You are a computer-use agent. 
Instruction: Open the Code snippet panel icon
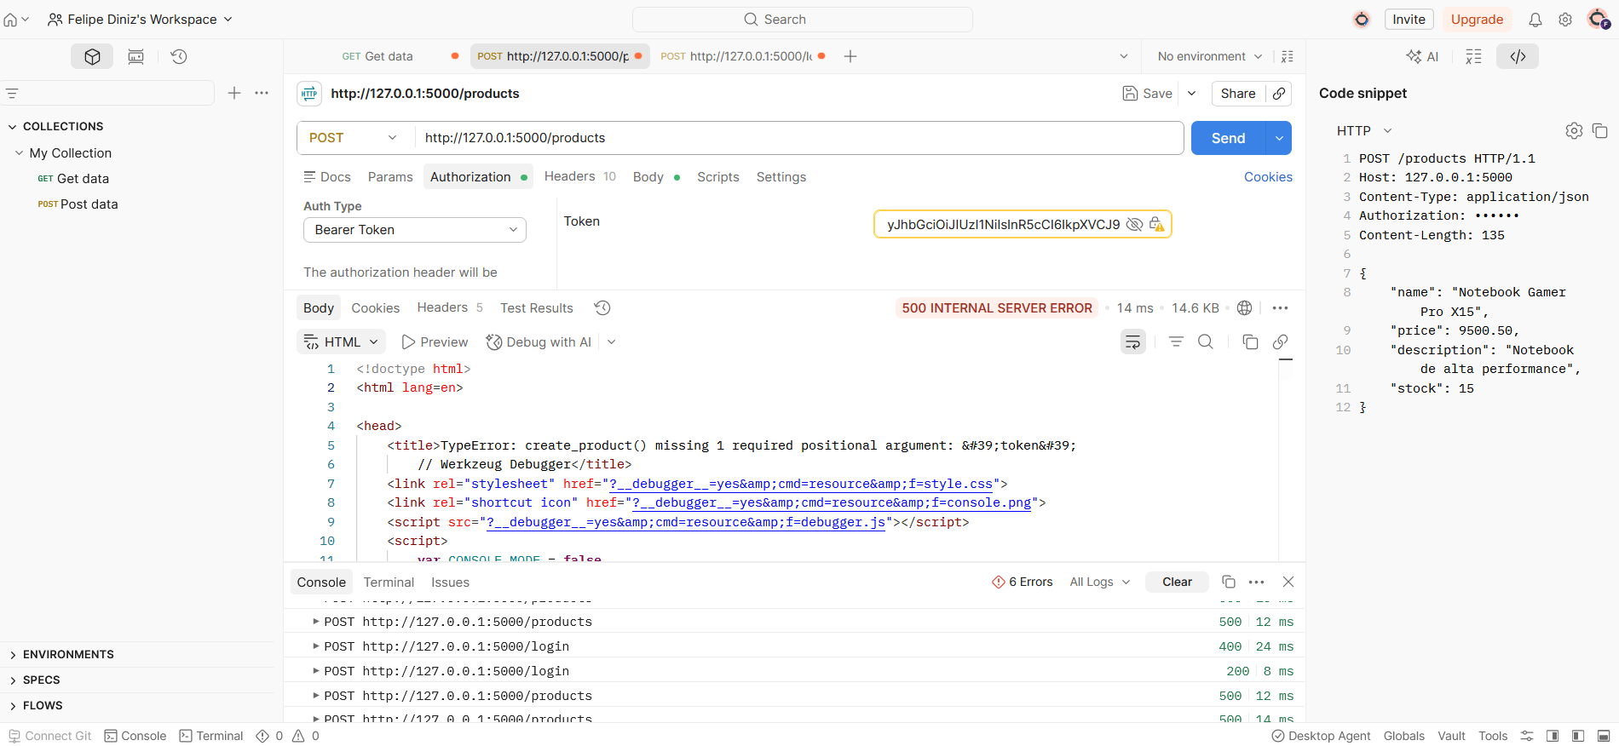click(x=1518, y=56)
